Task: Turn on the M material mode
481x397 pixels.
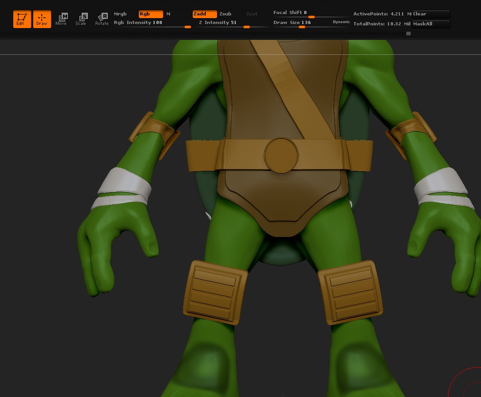Action: coord(177,14)
